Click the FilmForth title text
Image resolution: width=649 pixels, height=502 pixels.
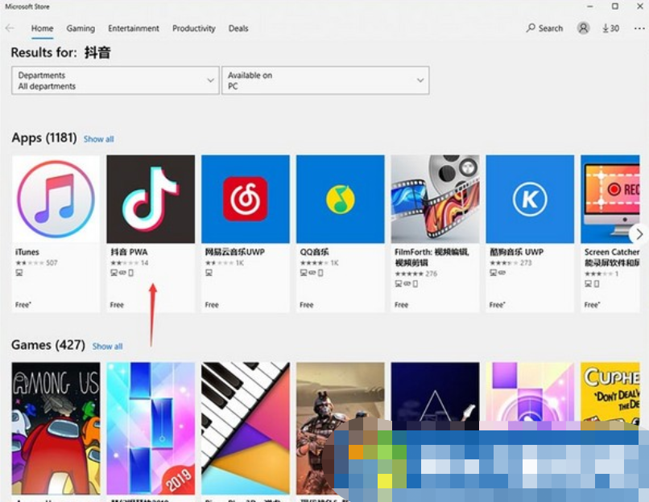click(432, 257)
